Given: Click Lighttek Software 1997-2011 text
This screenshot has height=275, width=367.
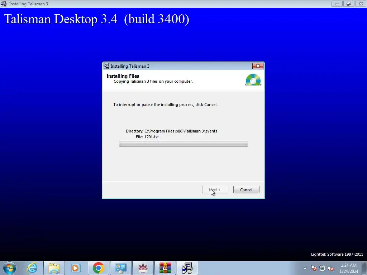Looking at the screenshot, I should (337, 254).
